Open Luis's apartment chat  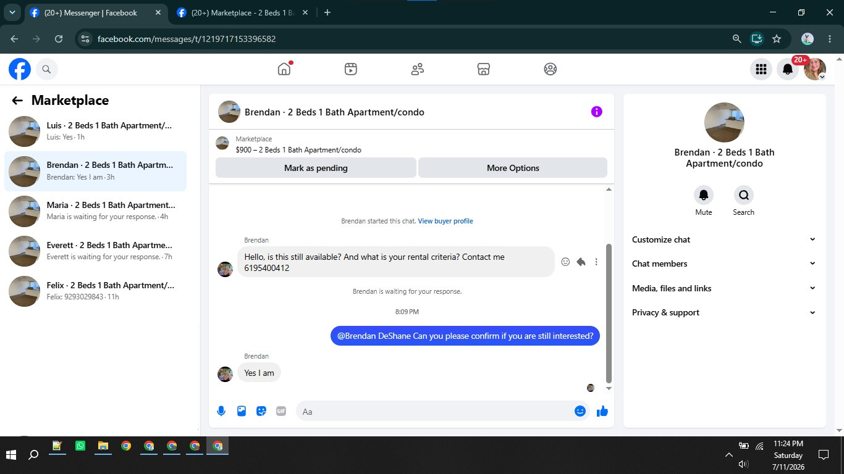tap(96, 131)
